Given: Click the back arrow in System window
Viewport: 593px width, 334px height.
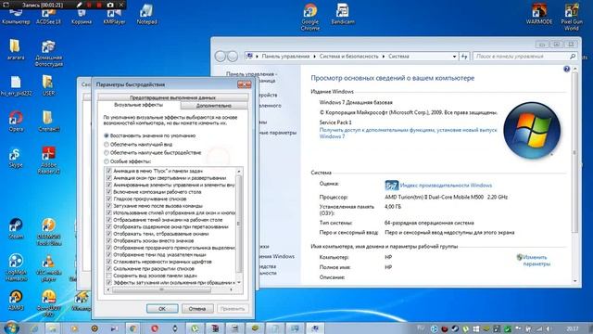Looking at the screenshot, I should coord(221,57).
